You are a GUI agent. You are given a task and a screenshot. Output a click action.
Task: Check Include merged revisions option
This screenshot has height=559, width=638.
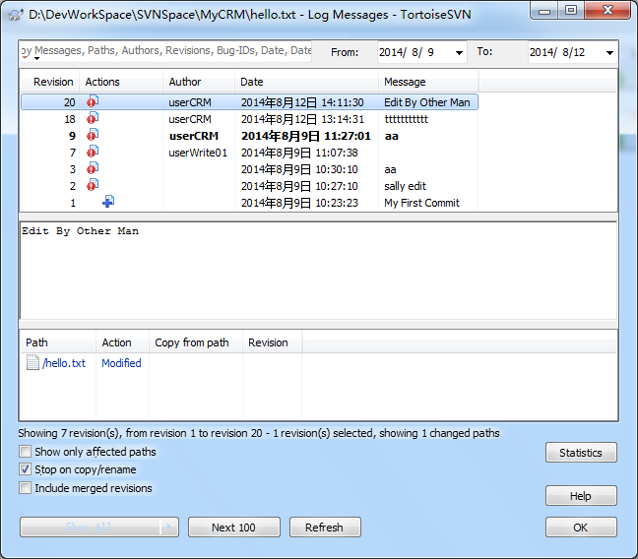pyautogui.click(x=26, y=487)
